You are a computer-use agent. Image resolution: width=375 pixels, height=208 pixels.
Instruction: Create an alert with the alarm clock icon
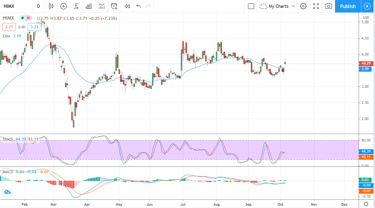coord(114,6)
